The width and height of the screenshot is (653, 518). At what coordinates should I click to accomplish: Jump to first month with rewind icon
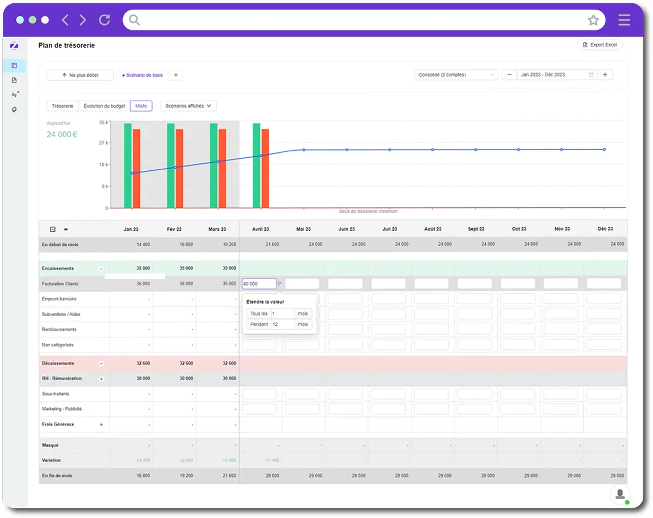coord(66,229)
